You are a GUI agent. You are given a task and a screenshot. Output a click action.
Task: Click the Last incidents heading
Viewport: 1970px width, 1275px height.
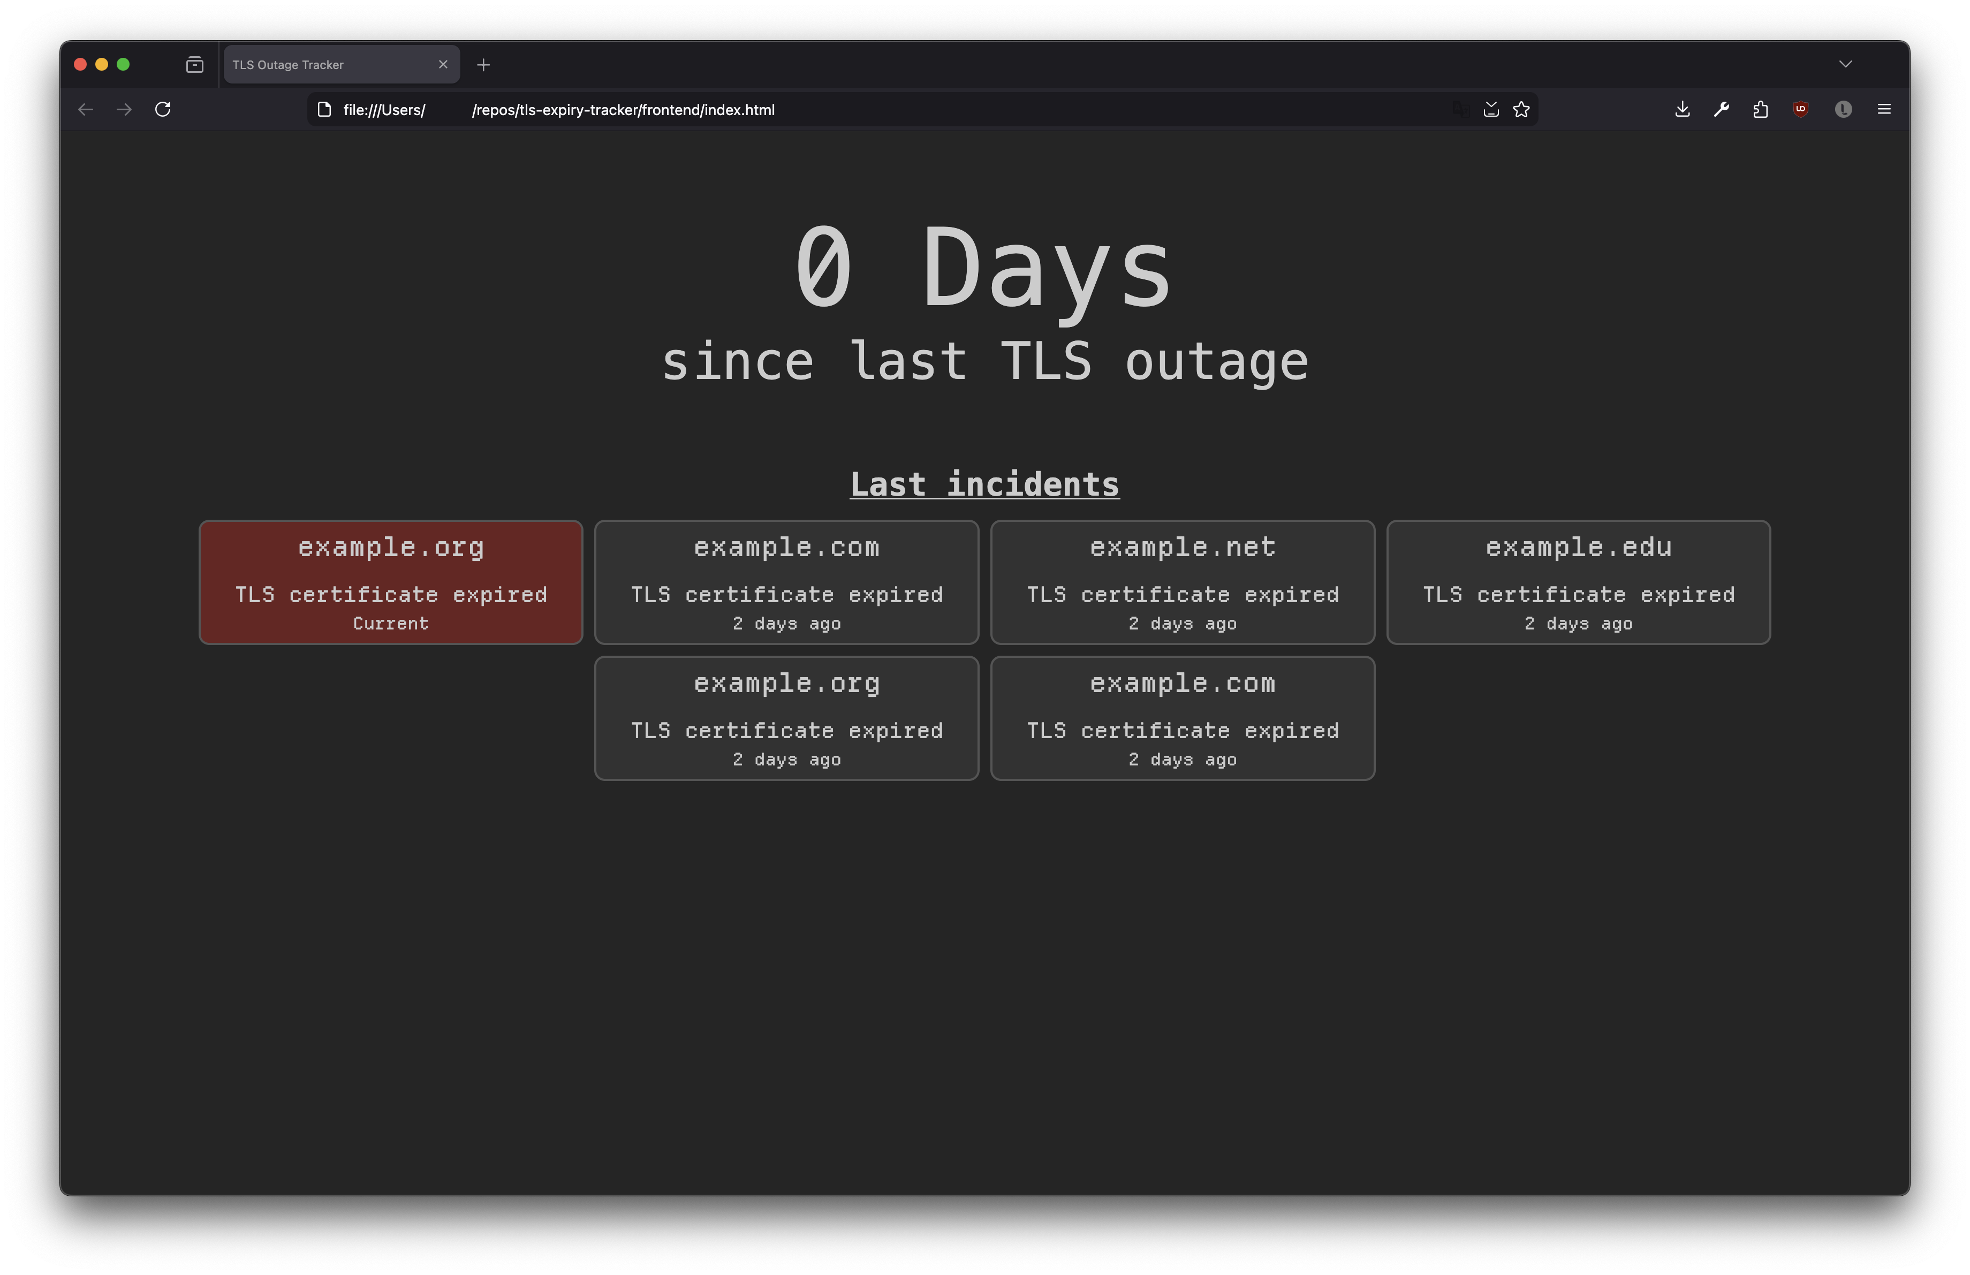pos(984,485)
